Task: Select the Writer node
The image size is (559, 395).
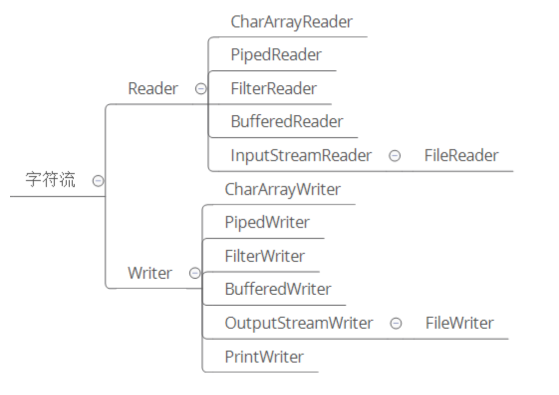Action: [149, 273]
